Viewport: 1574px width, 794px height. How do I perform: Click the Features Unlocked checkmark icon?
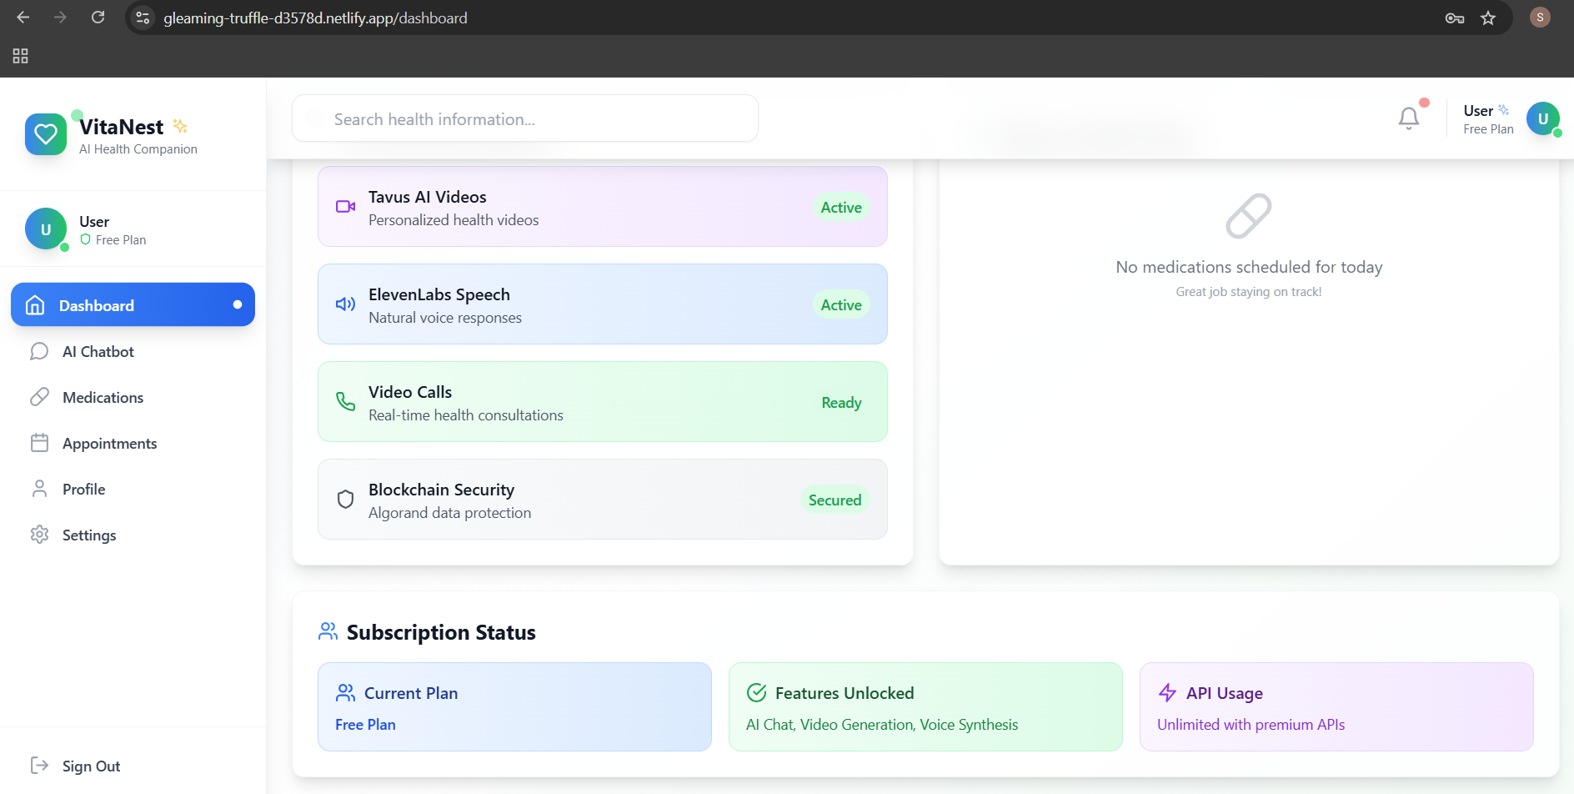click(x=756, y=693)
